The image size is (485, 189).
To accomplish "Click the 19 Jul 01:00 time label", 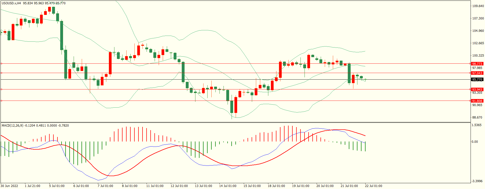I will click(301, 186).
